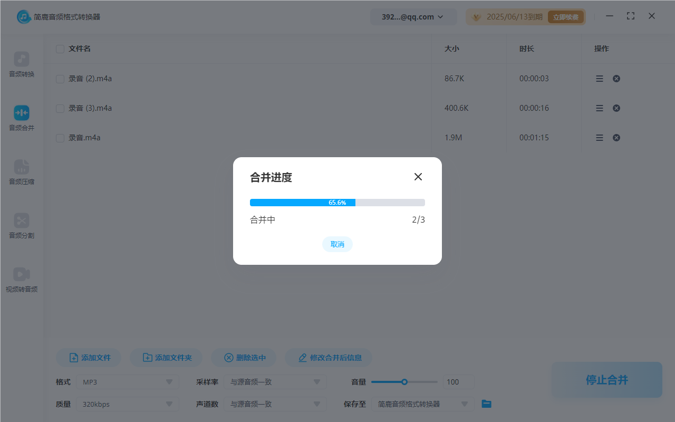Click the volume value input showing 100
The width and height of the screenshot is (675, 422).
tap(458, 381)
